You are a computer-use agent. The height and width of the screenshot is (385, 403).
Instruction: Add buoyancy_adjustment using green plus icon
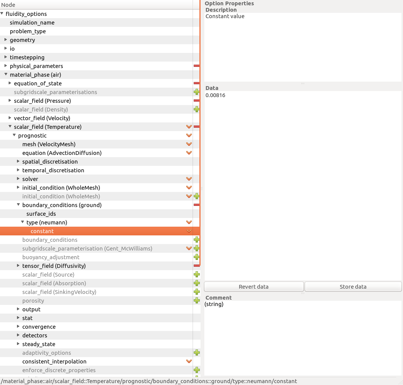coord(197,257)
